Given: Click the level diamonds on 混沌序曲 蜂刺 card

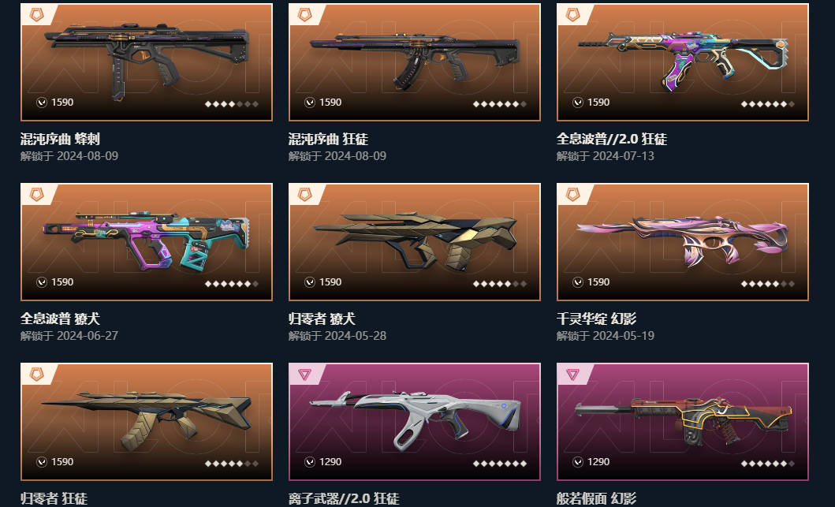Looking at the screenshot, I should tap(232, 104).
